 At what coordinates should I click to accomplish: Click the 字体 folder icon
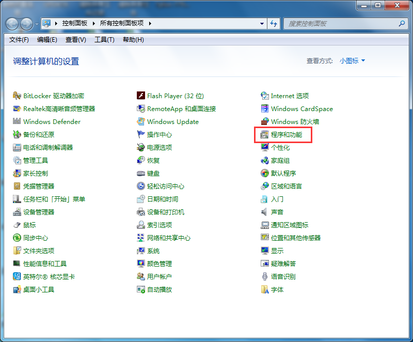265,290
